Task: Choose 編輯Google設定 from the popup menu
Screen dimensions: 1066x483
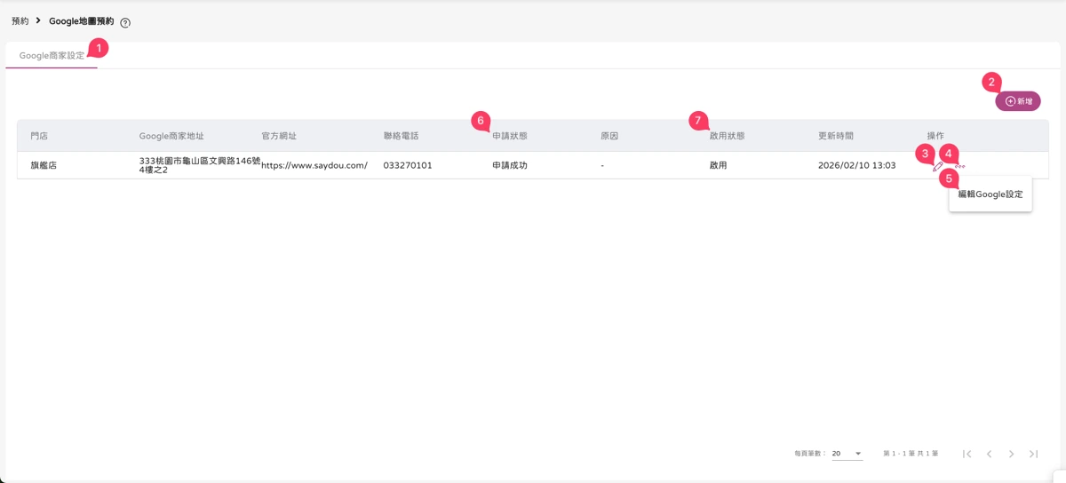Action: click(x=990, y=194)
